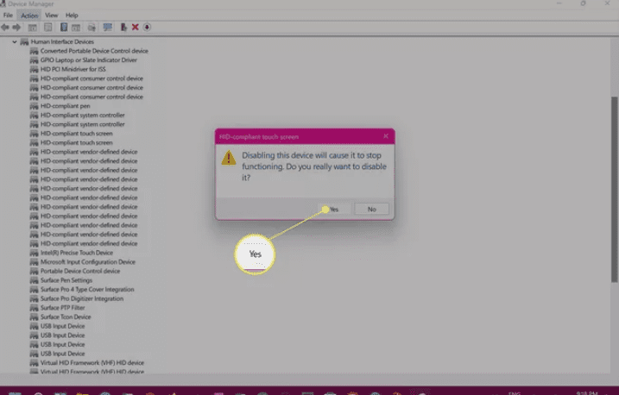Select Surface Pen Settings in the list
619x395 pixels.
click(66, 280)
